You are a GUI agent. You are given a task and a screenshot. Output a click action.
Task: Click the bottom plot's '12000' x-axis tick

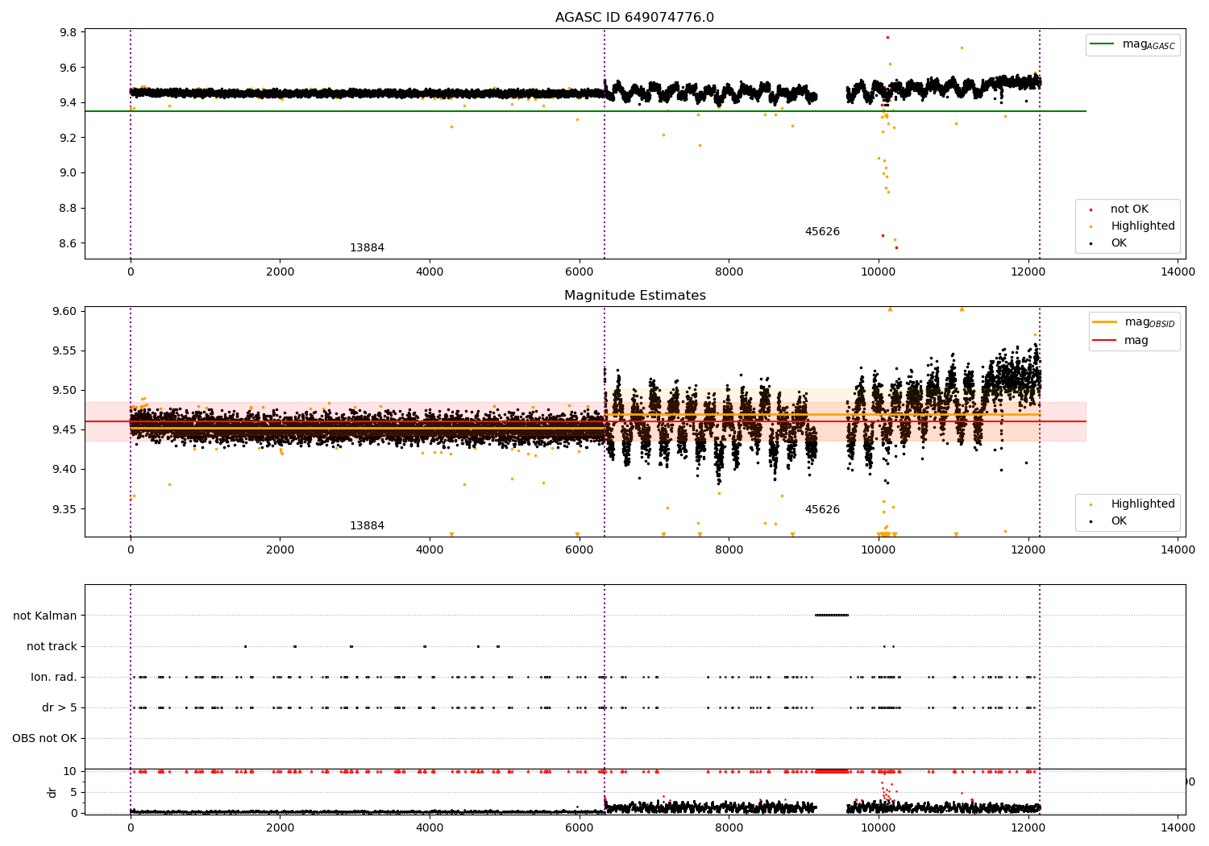pos(1028,827)
